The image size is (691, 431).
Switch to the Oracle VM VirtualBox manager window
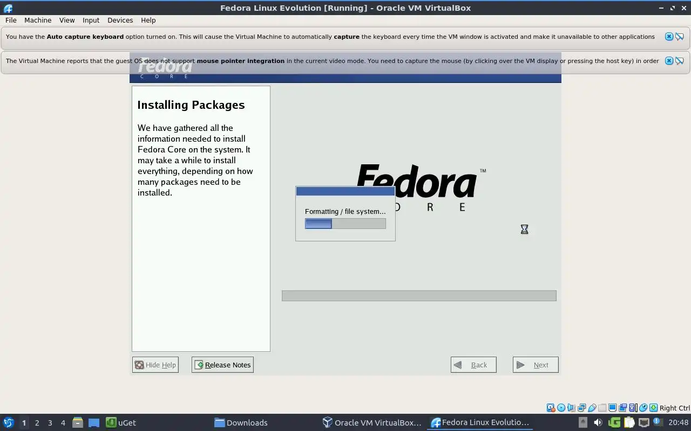[372, 422]
